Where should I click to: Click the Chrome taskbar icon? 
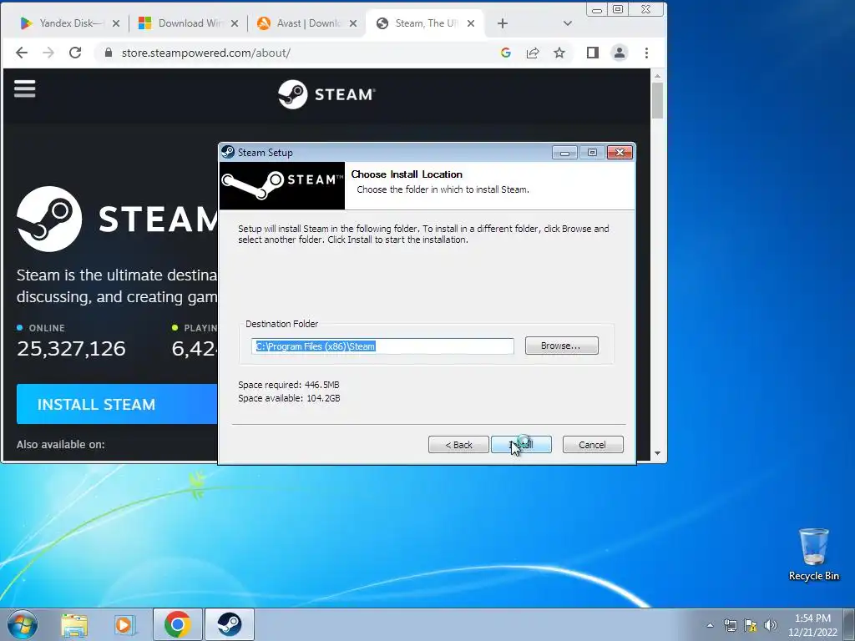point(178,624)
